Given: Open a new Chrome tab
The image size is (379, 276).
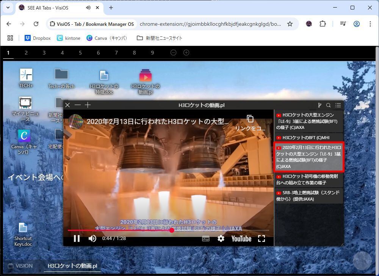Looking at the screenshot, I should point(111,8).
